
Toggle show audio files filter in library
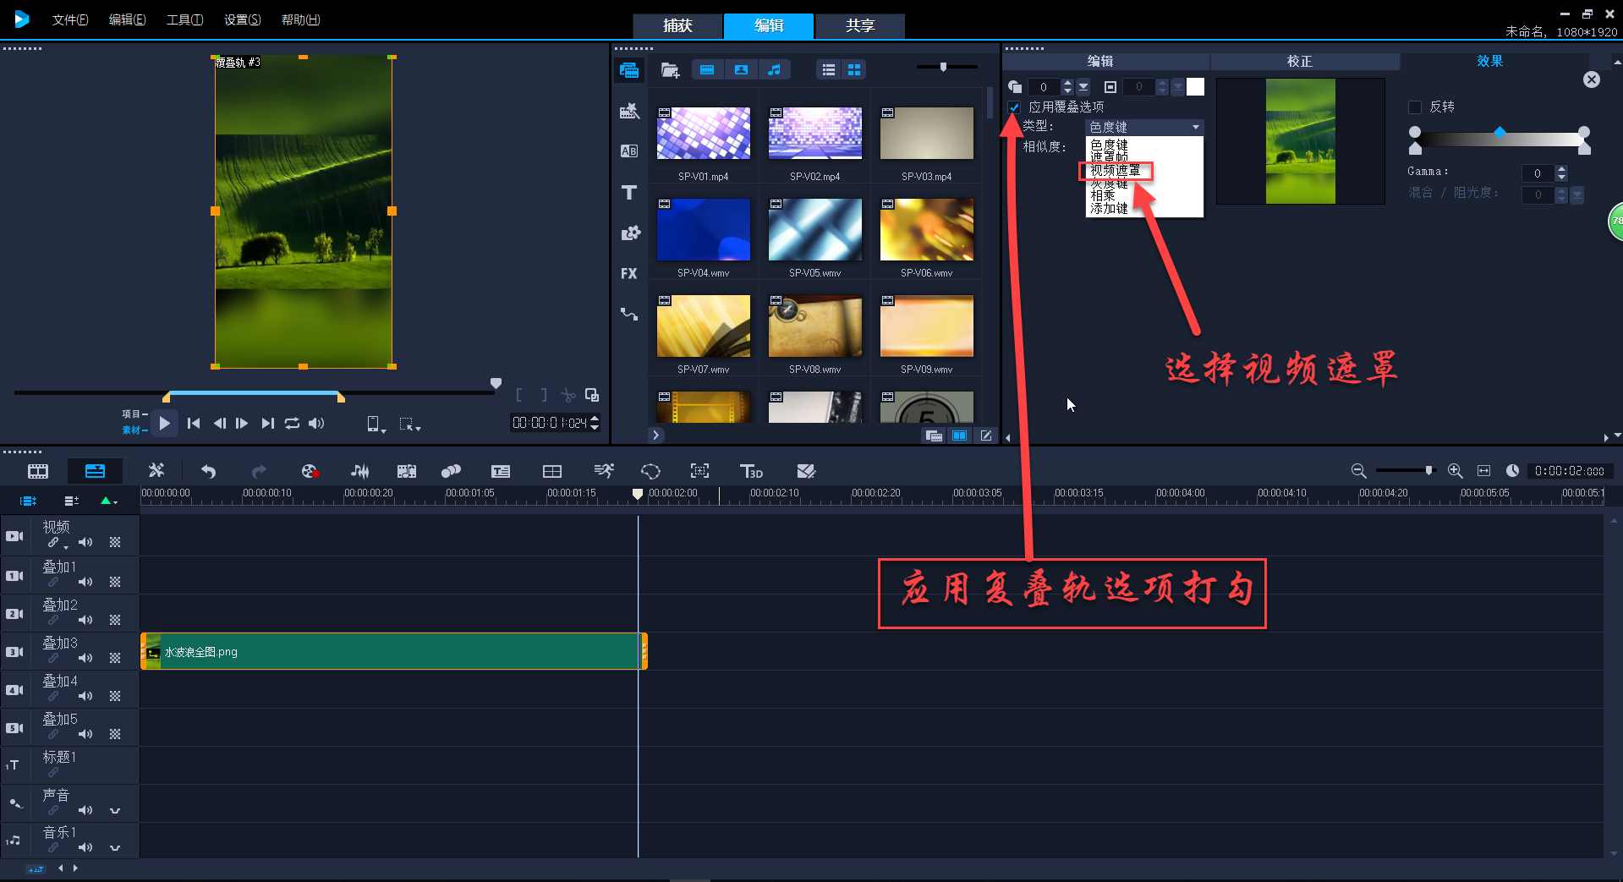coord(774,70)
